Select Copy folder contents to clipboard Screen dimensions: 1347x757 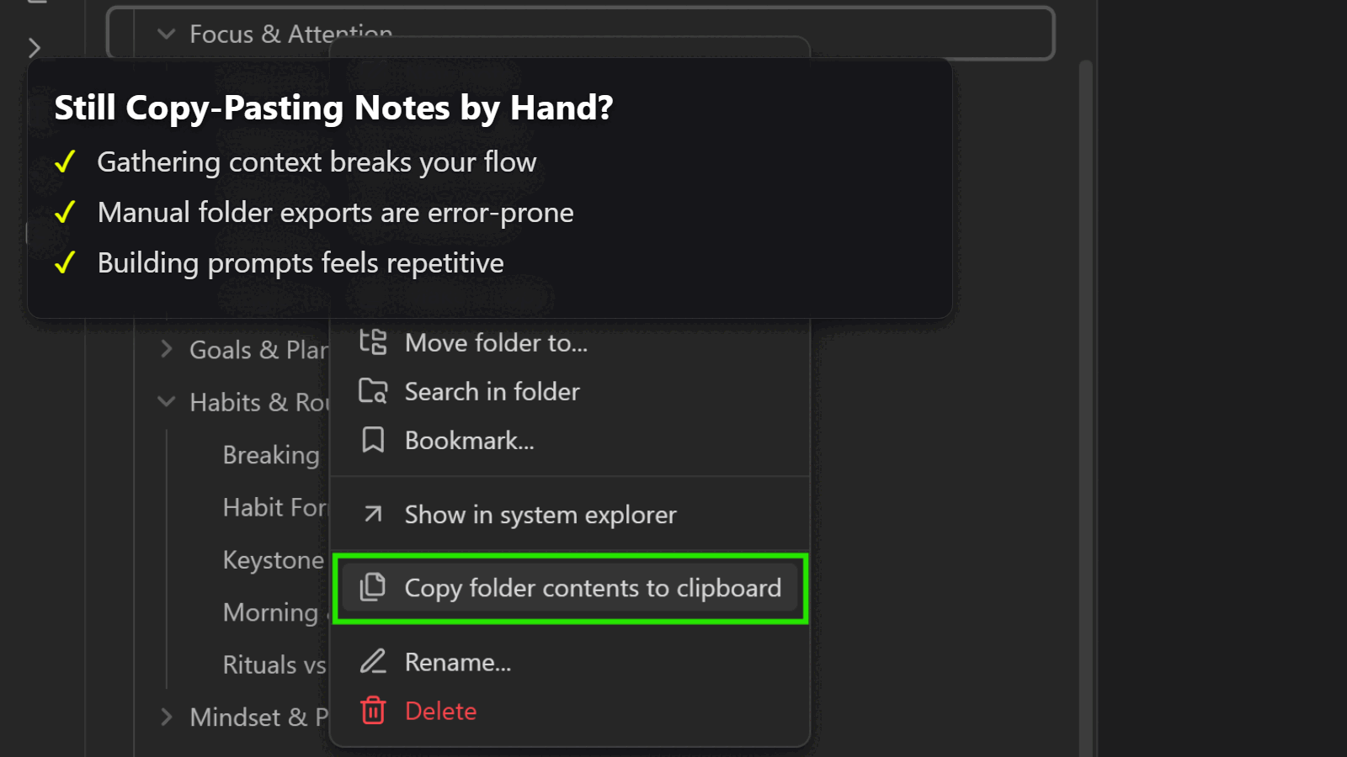point(593,588)
